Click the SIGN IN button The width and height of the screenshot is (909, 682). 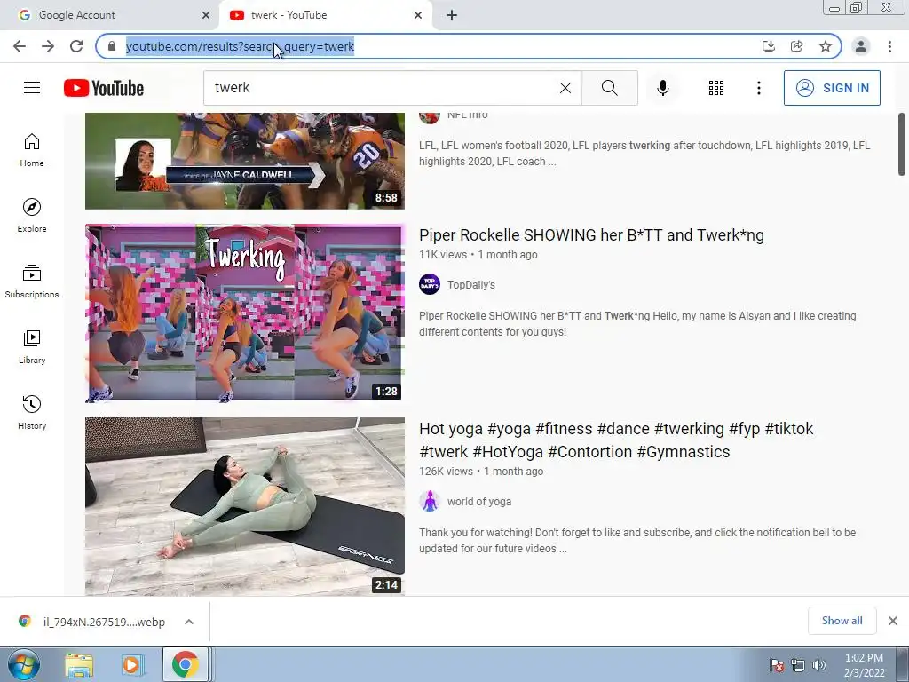point(832,88)
